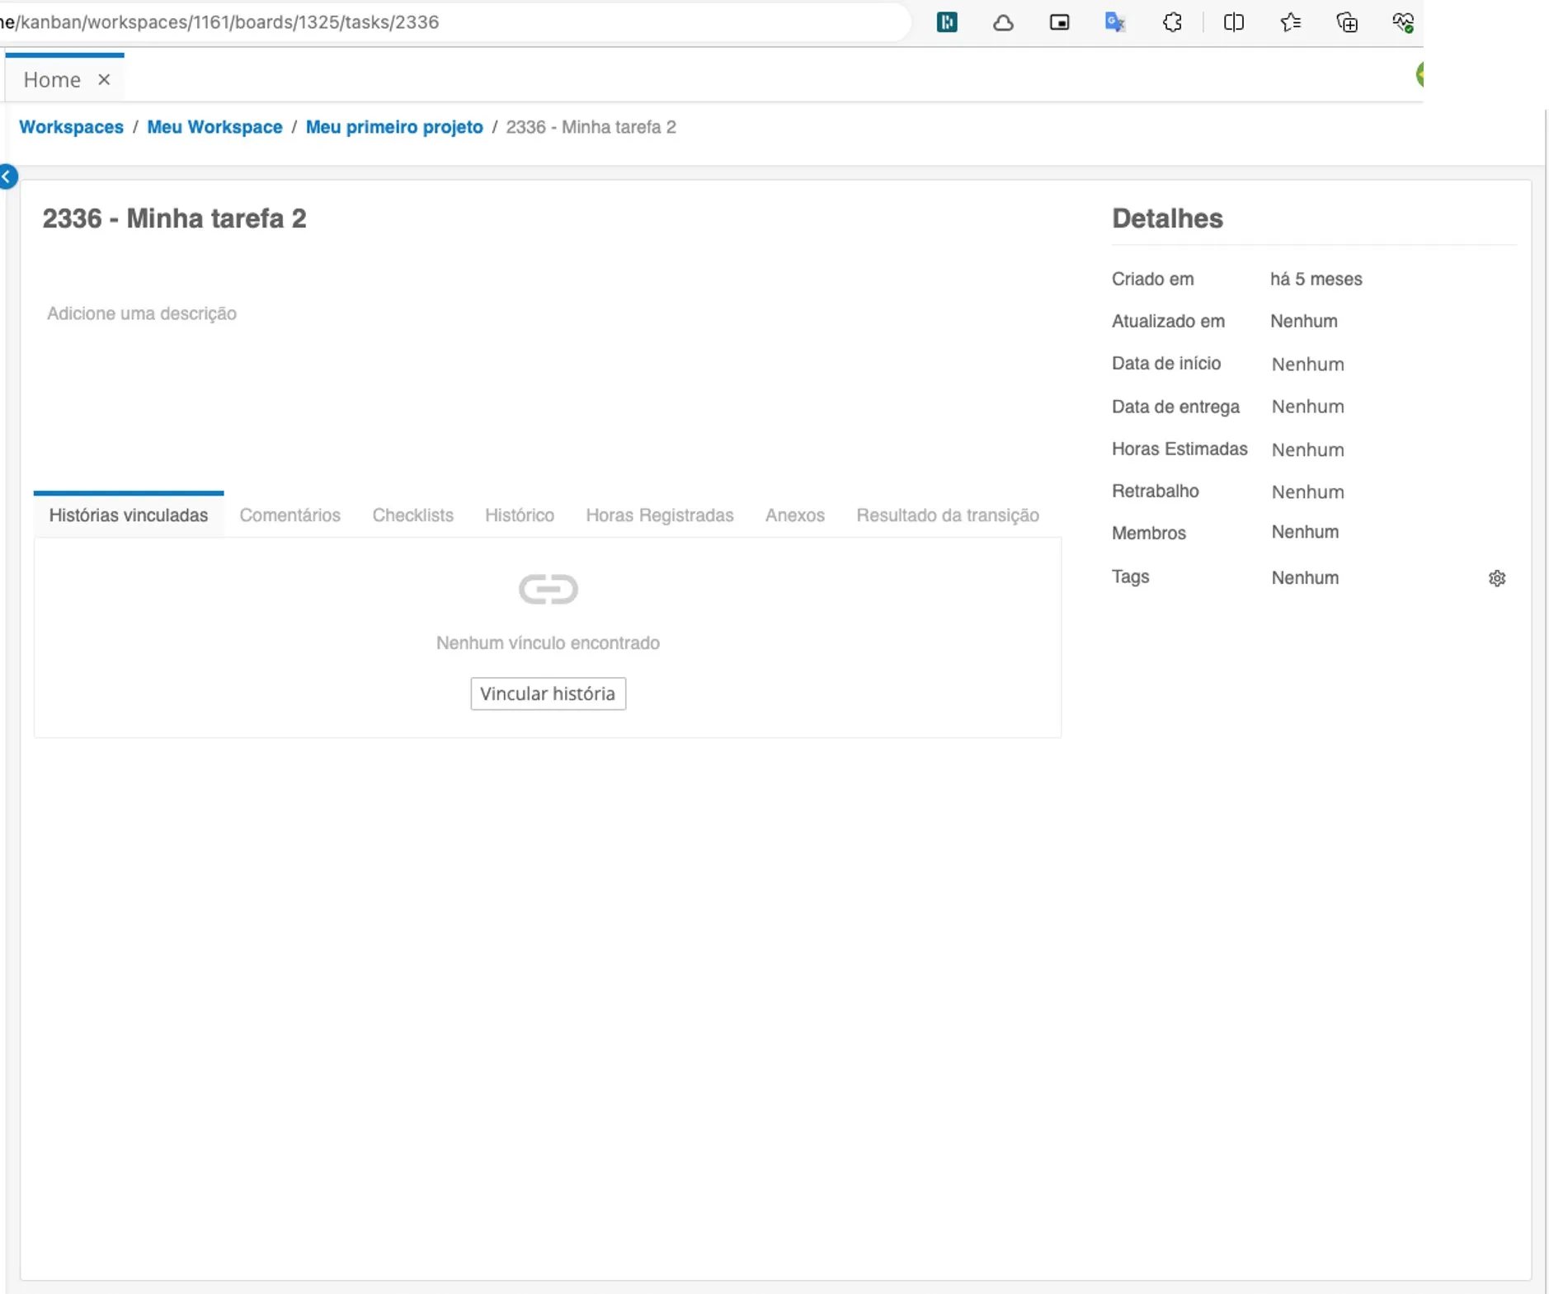Open the favorites star icon
Viewport: 1549px width, 1294px height.
click(1291, 22)
